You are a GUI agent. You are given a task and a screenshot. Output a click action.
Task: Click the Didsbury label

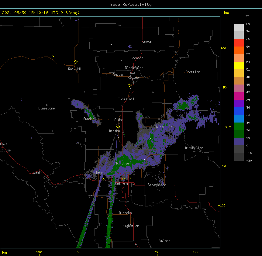116,131
